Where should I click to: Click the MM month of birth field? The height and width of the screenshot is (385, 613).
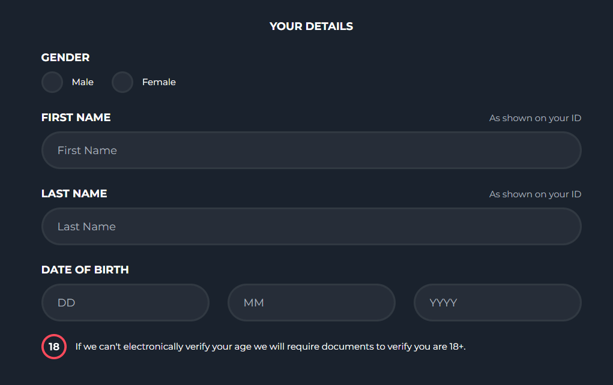point(311,303)
